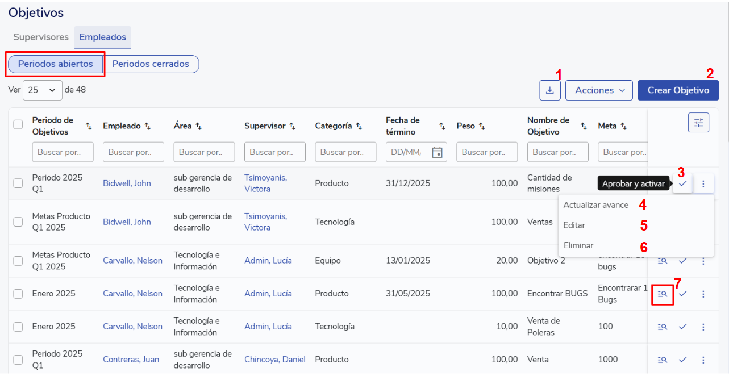
Task: Choose Editar from the context menu
Action: 574,225
